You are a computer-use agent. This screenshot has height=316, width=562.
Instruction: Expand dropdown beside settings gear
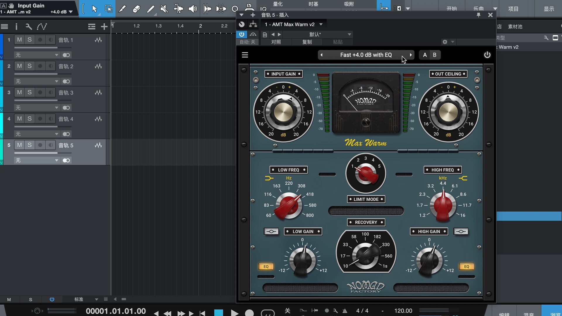(x=453, y=42)
